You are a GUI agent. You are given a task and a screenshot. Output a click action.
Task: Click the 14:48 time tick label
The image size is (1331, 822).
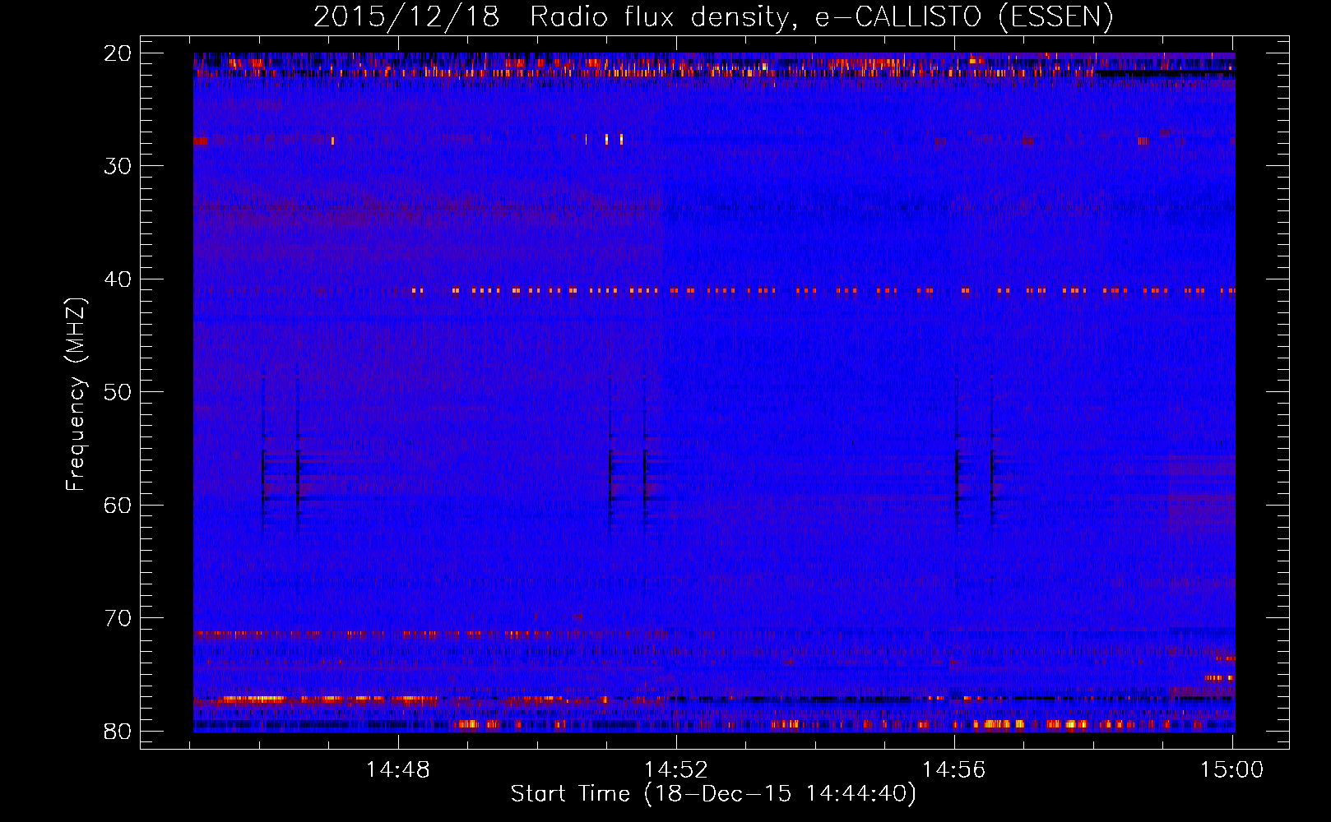[x=398, y=770]
